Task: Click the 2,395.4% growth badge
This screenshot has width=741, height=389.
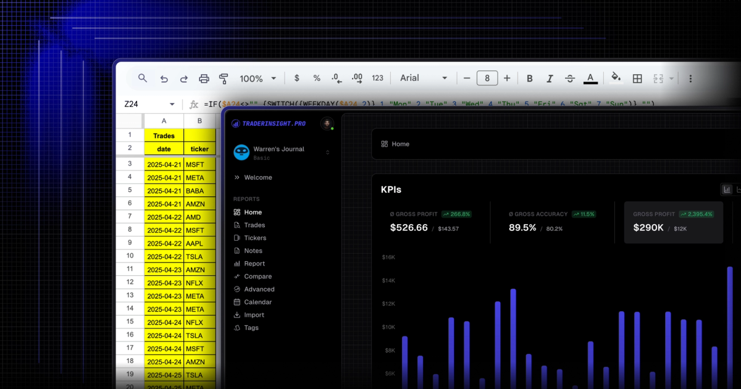Action: click(x=696, y=214)
